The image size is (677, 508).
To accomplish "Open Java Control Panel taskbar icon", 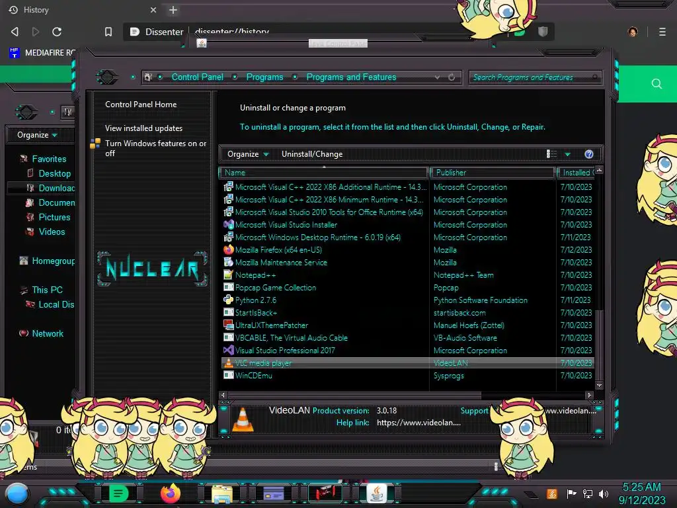I will [x=377, y=493].
